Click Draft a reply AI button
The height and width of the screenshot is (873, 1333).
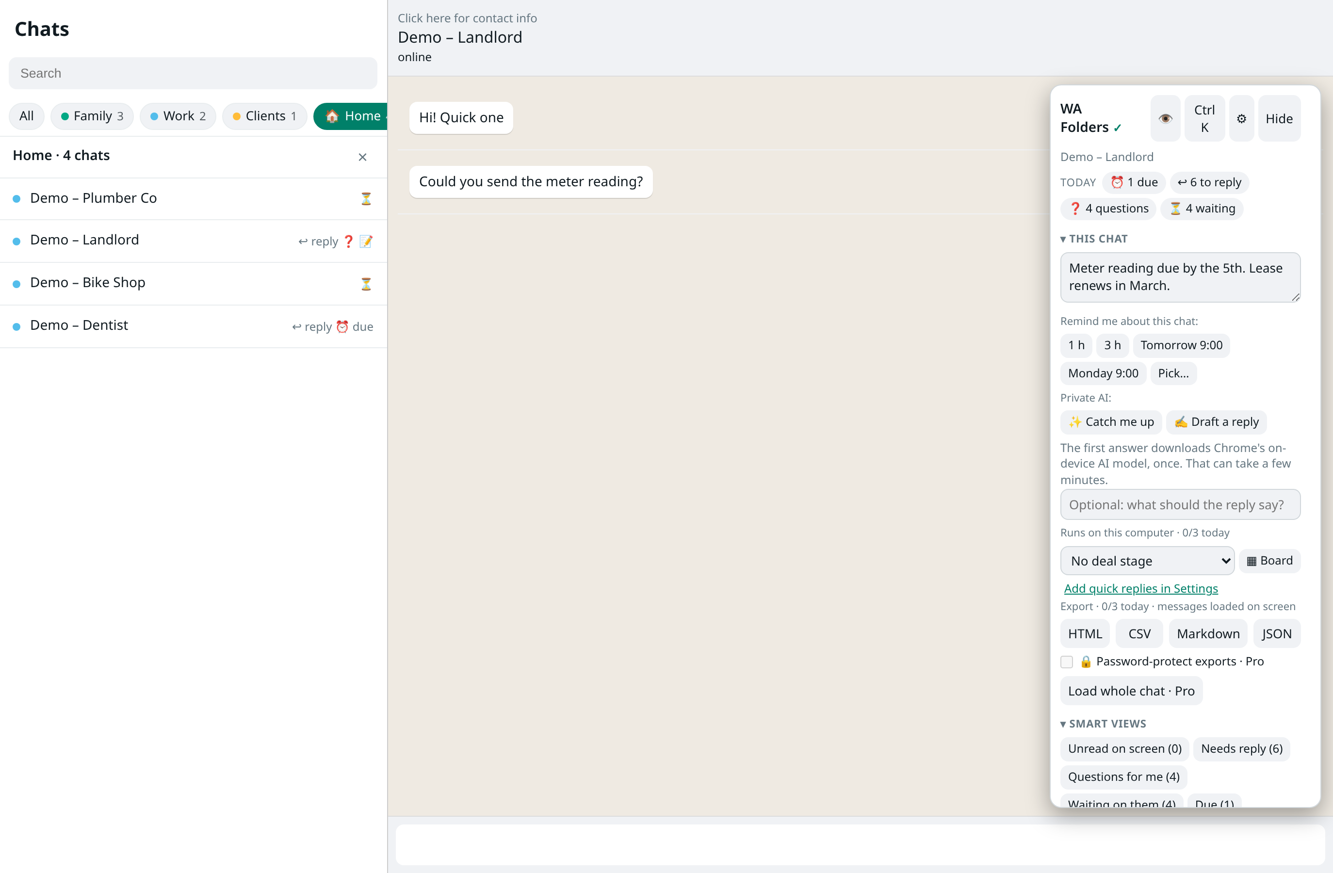coord(1216,421)
